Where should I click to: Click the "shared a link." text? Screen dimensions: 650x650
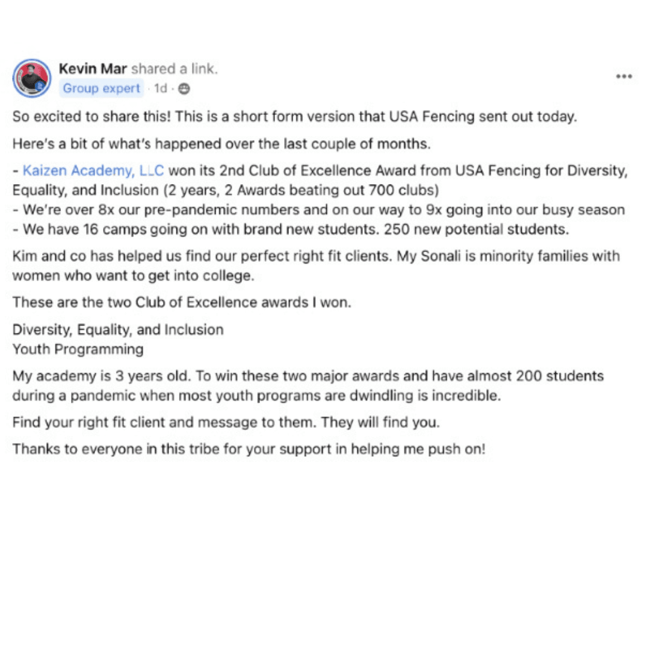point(175,69)
